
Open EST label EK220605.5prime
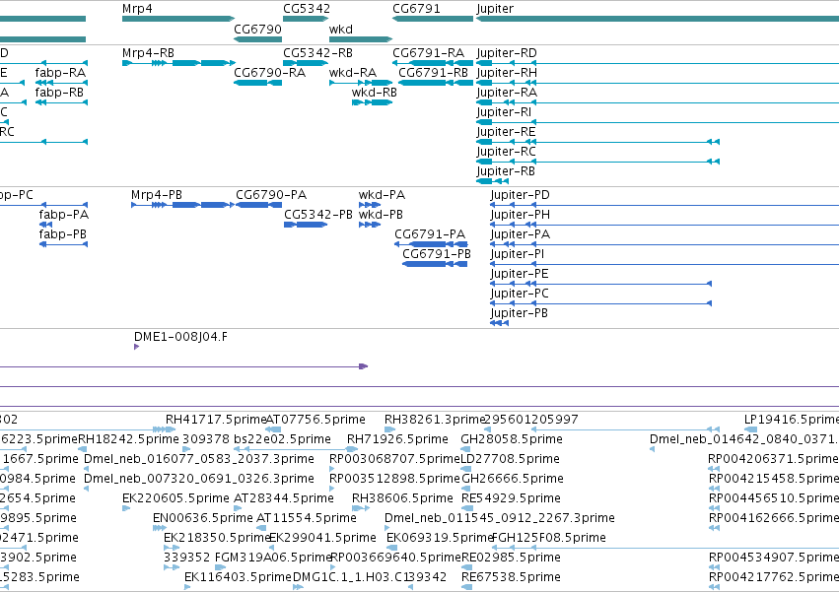point(176,499)
